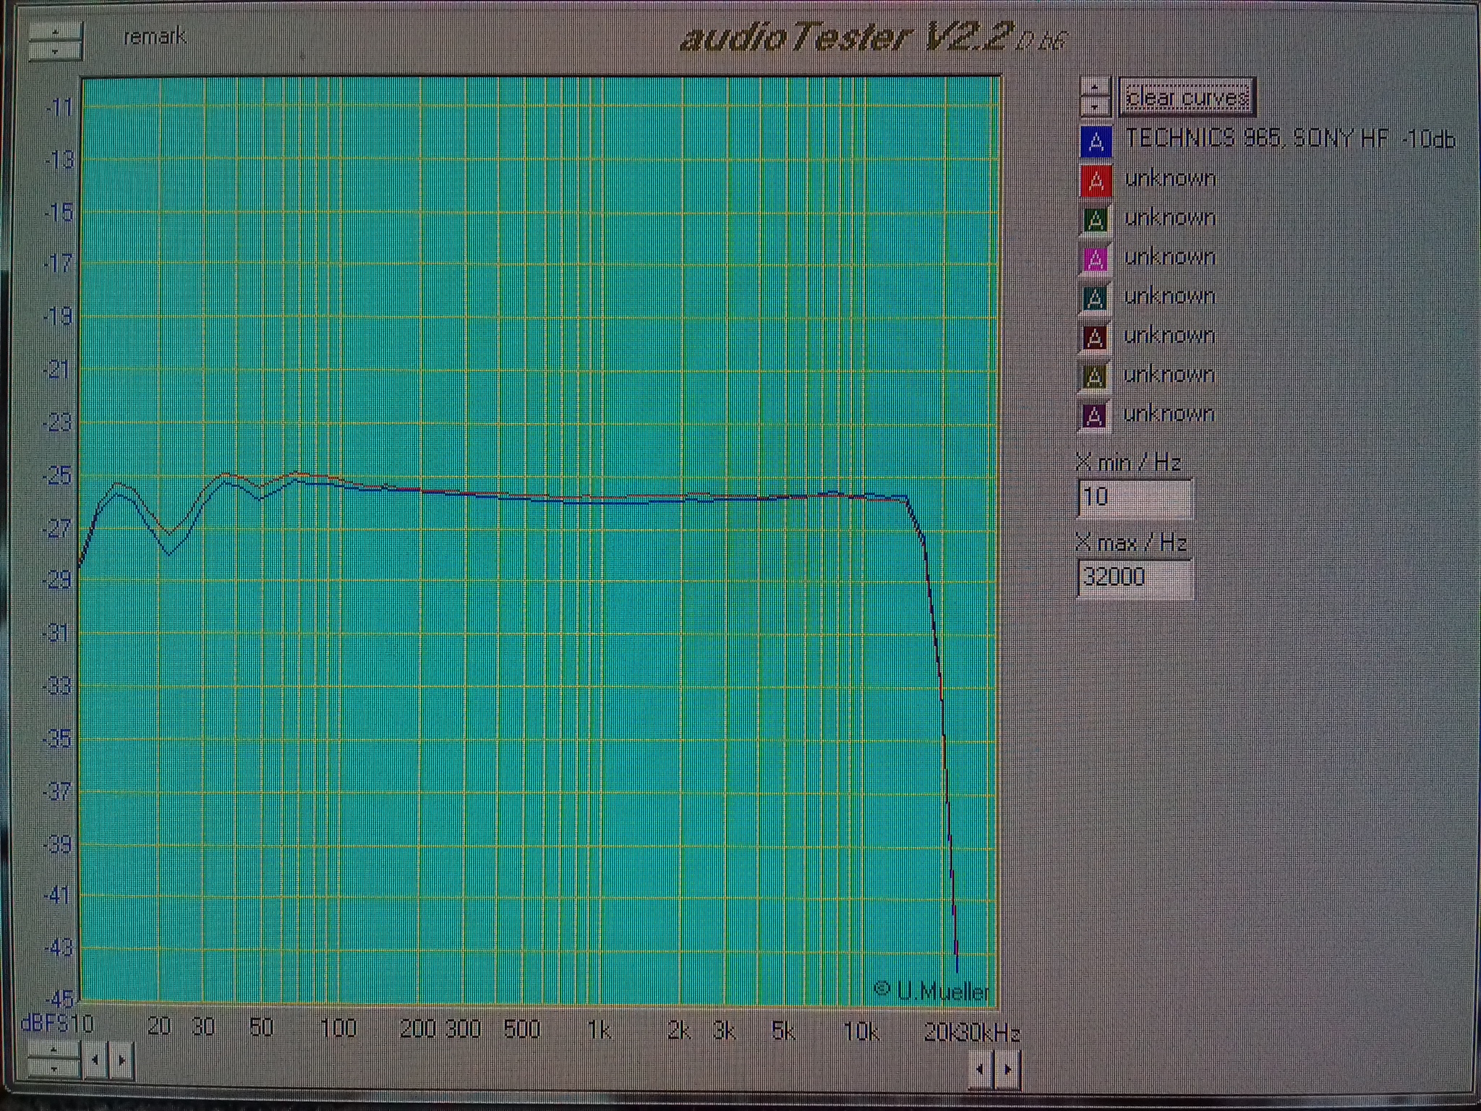
Task: Click the purple curve A icon
Action: coord(1095,415)
